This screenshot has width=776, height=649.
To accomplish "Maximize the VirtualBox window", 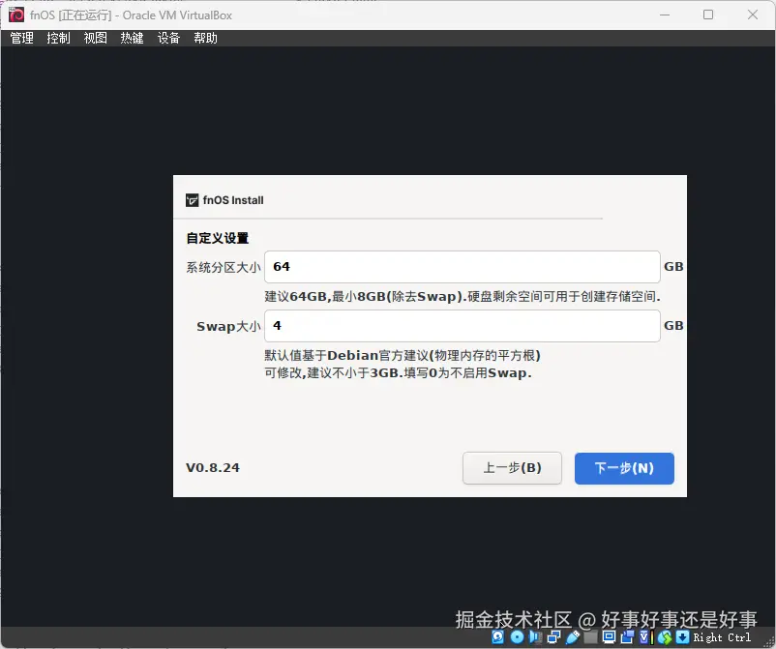I will point(708,15).
